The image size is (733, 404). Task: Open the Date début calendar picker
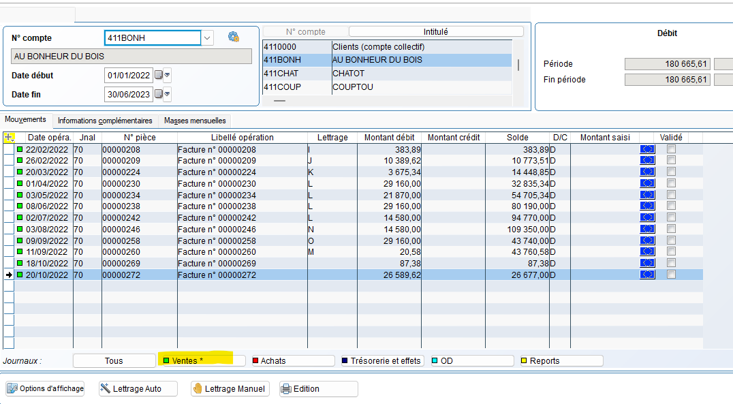click(159, 75)
